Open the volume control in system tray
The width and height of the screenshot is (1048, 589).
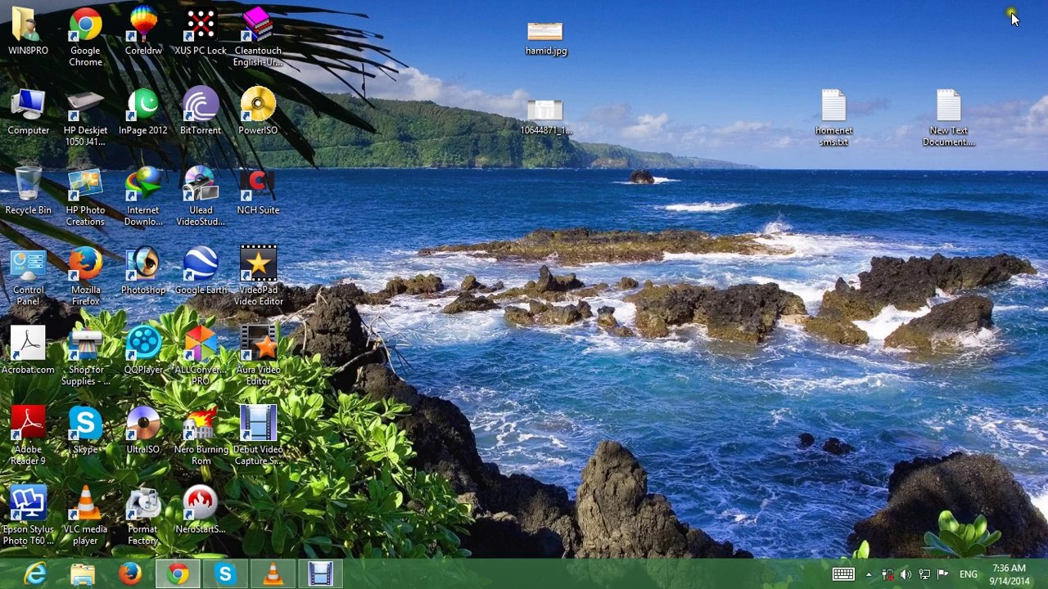906,575
